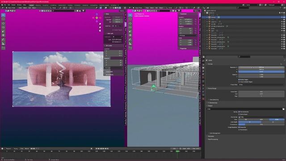Select the Annotate tool in right viewport
Viewport: 286px width, 161px height.
pos(130,40)
